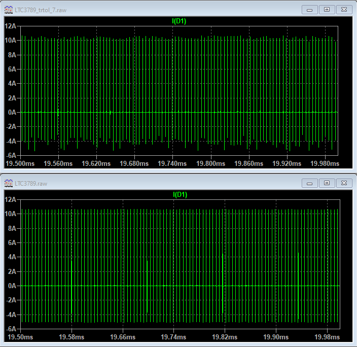Viewport: 357px width, 347px height.
Task: Click the 10A axis label in bottom plot
Action: click(11, 214)
